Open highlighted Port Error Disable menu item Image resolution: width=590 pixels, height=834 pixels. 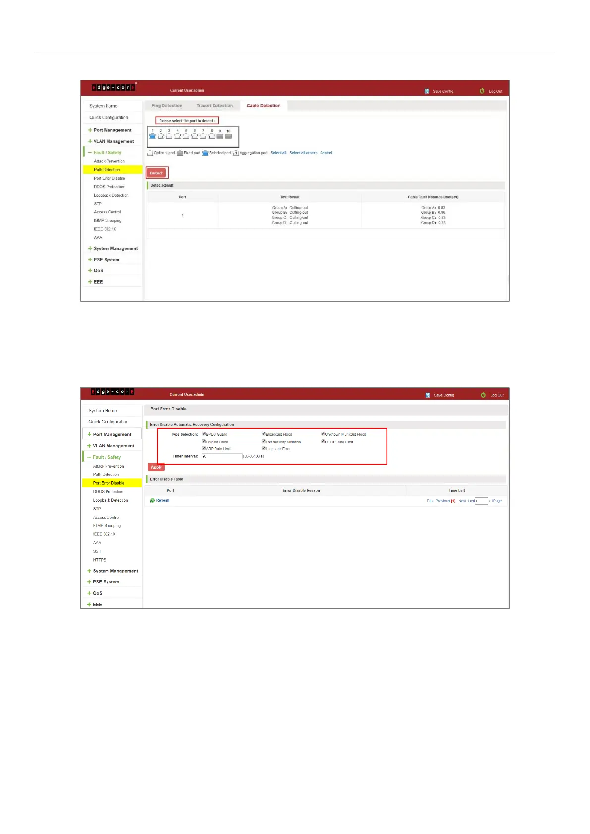(112, 483)
